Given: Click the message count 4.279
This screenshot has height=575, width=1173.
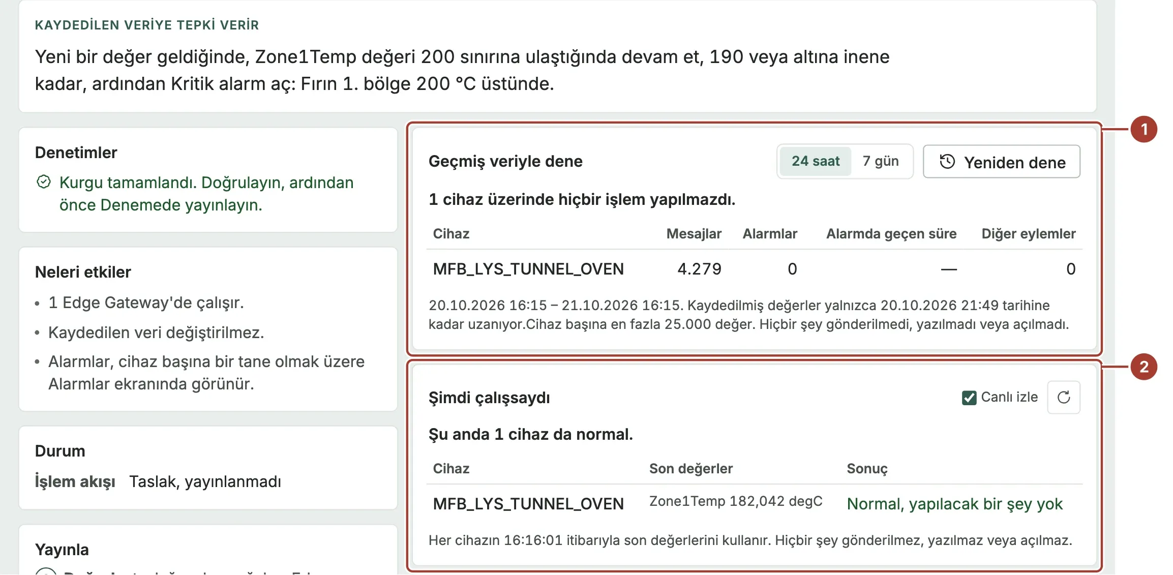Looking at the screenshot, I should coord(699,269).
